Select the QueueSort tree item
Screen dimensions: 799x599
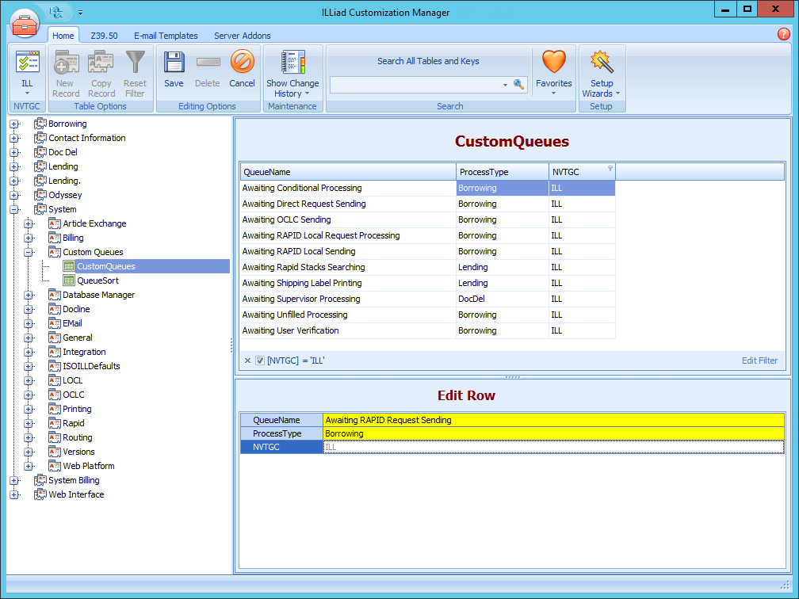(98, 280)
